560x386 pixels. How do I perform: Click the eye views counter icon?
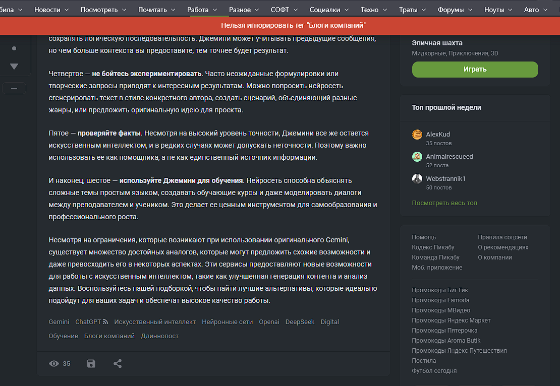53,363
